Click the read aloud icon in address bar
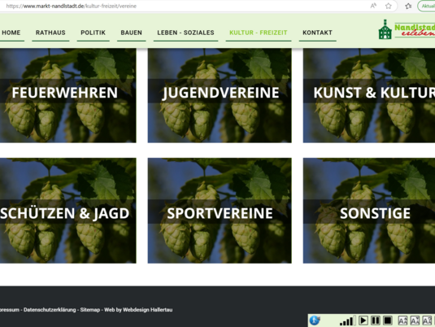Image resolution: width=435 pixels, height=327 pixels. click(373, 6)
